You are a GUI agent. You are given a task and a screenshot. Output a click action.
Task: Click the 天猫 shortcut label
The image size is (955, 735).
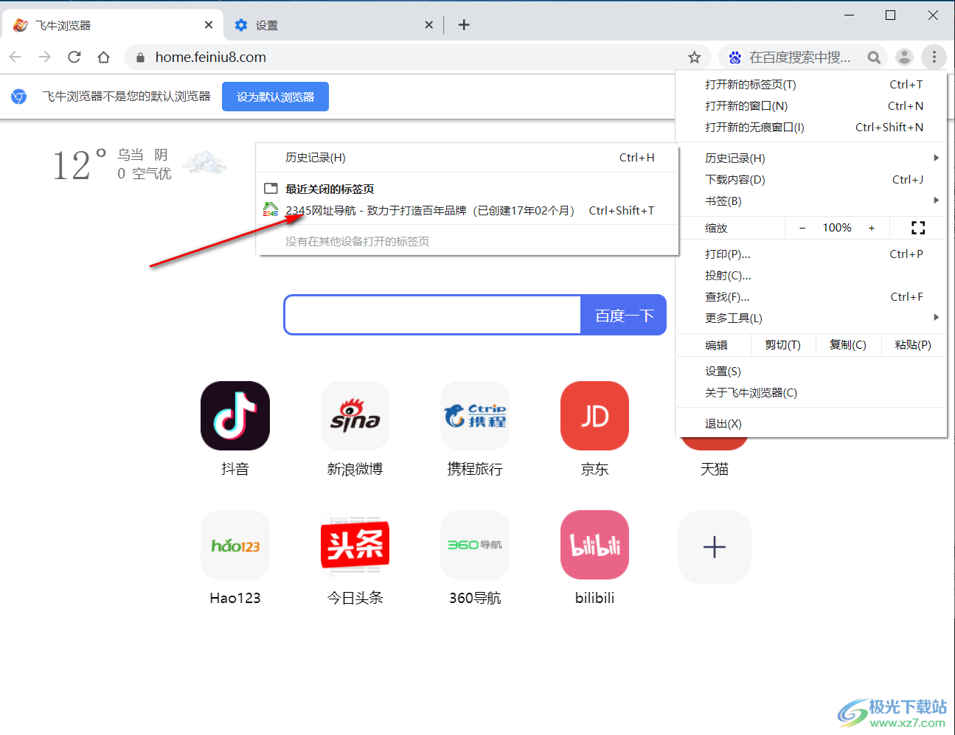point(715,469)
